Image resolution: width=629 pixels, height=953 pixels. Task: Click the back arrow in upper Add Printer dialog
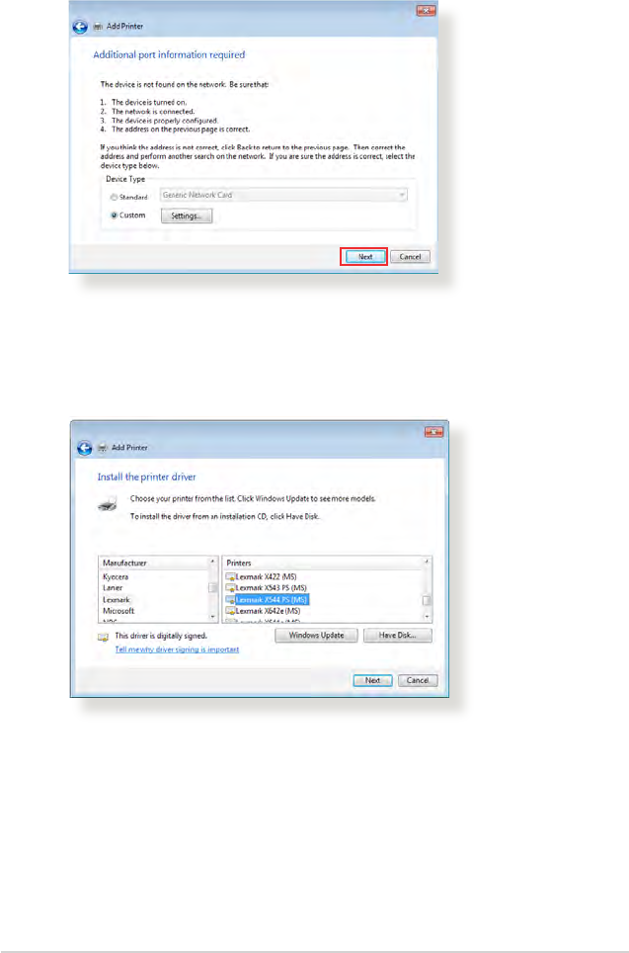pyautogui.click(x=80, y=27)
